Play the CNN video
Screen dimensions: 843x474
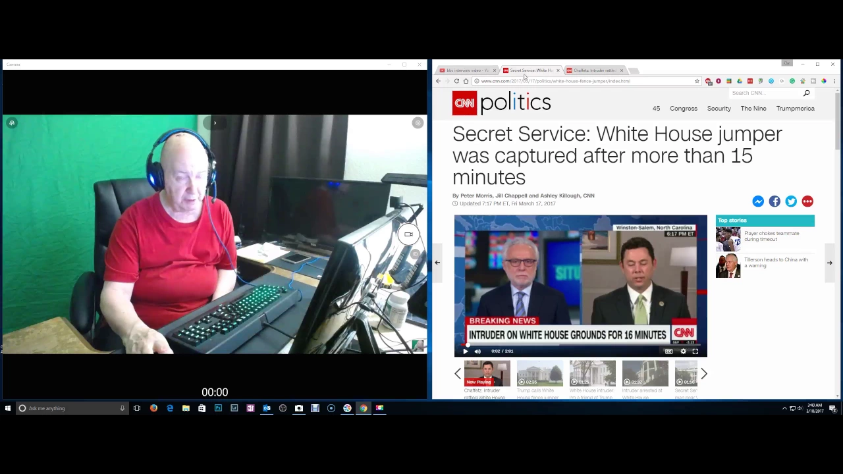pyautogui.click(x=465, y=351)
